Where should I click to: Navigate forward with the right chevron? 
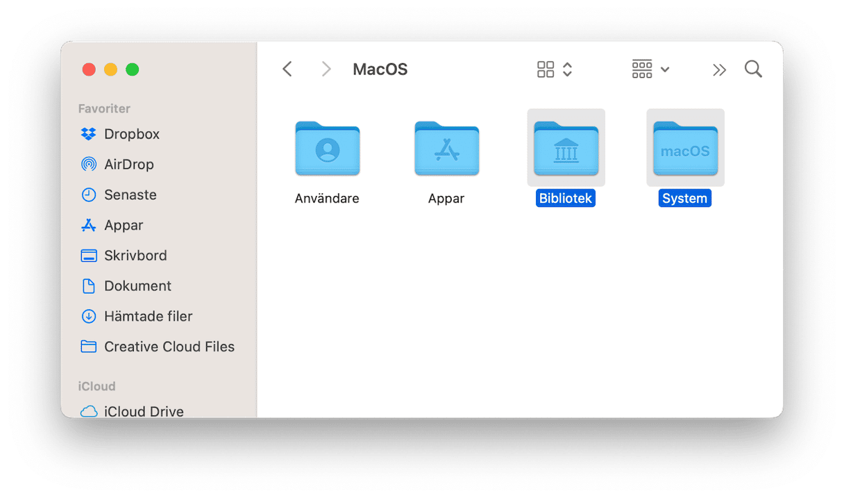click(x=326, y=69)
